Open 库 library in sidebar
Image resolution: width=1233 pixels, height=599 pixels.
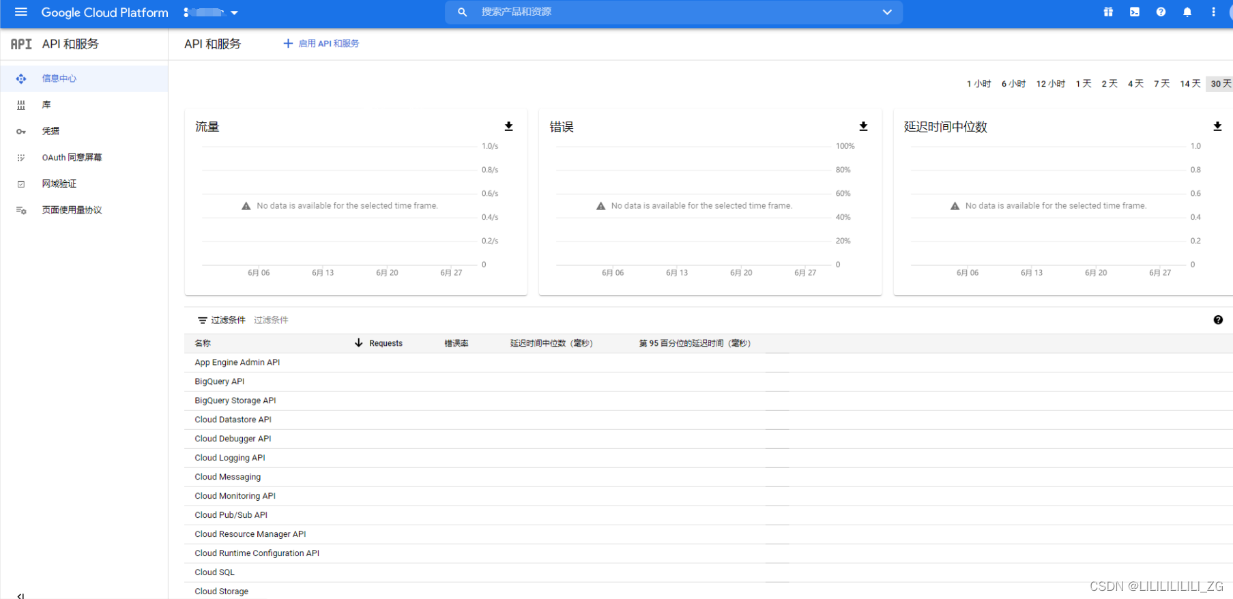[x=84, y=105]
